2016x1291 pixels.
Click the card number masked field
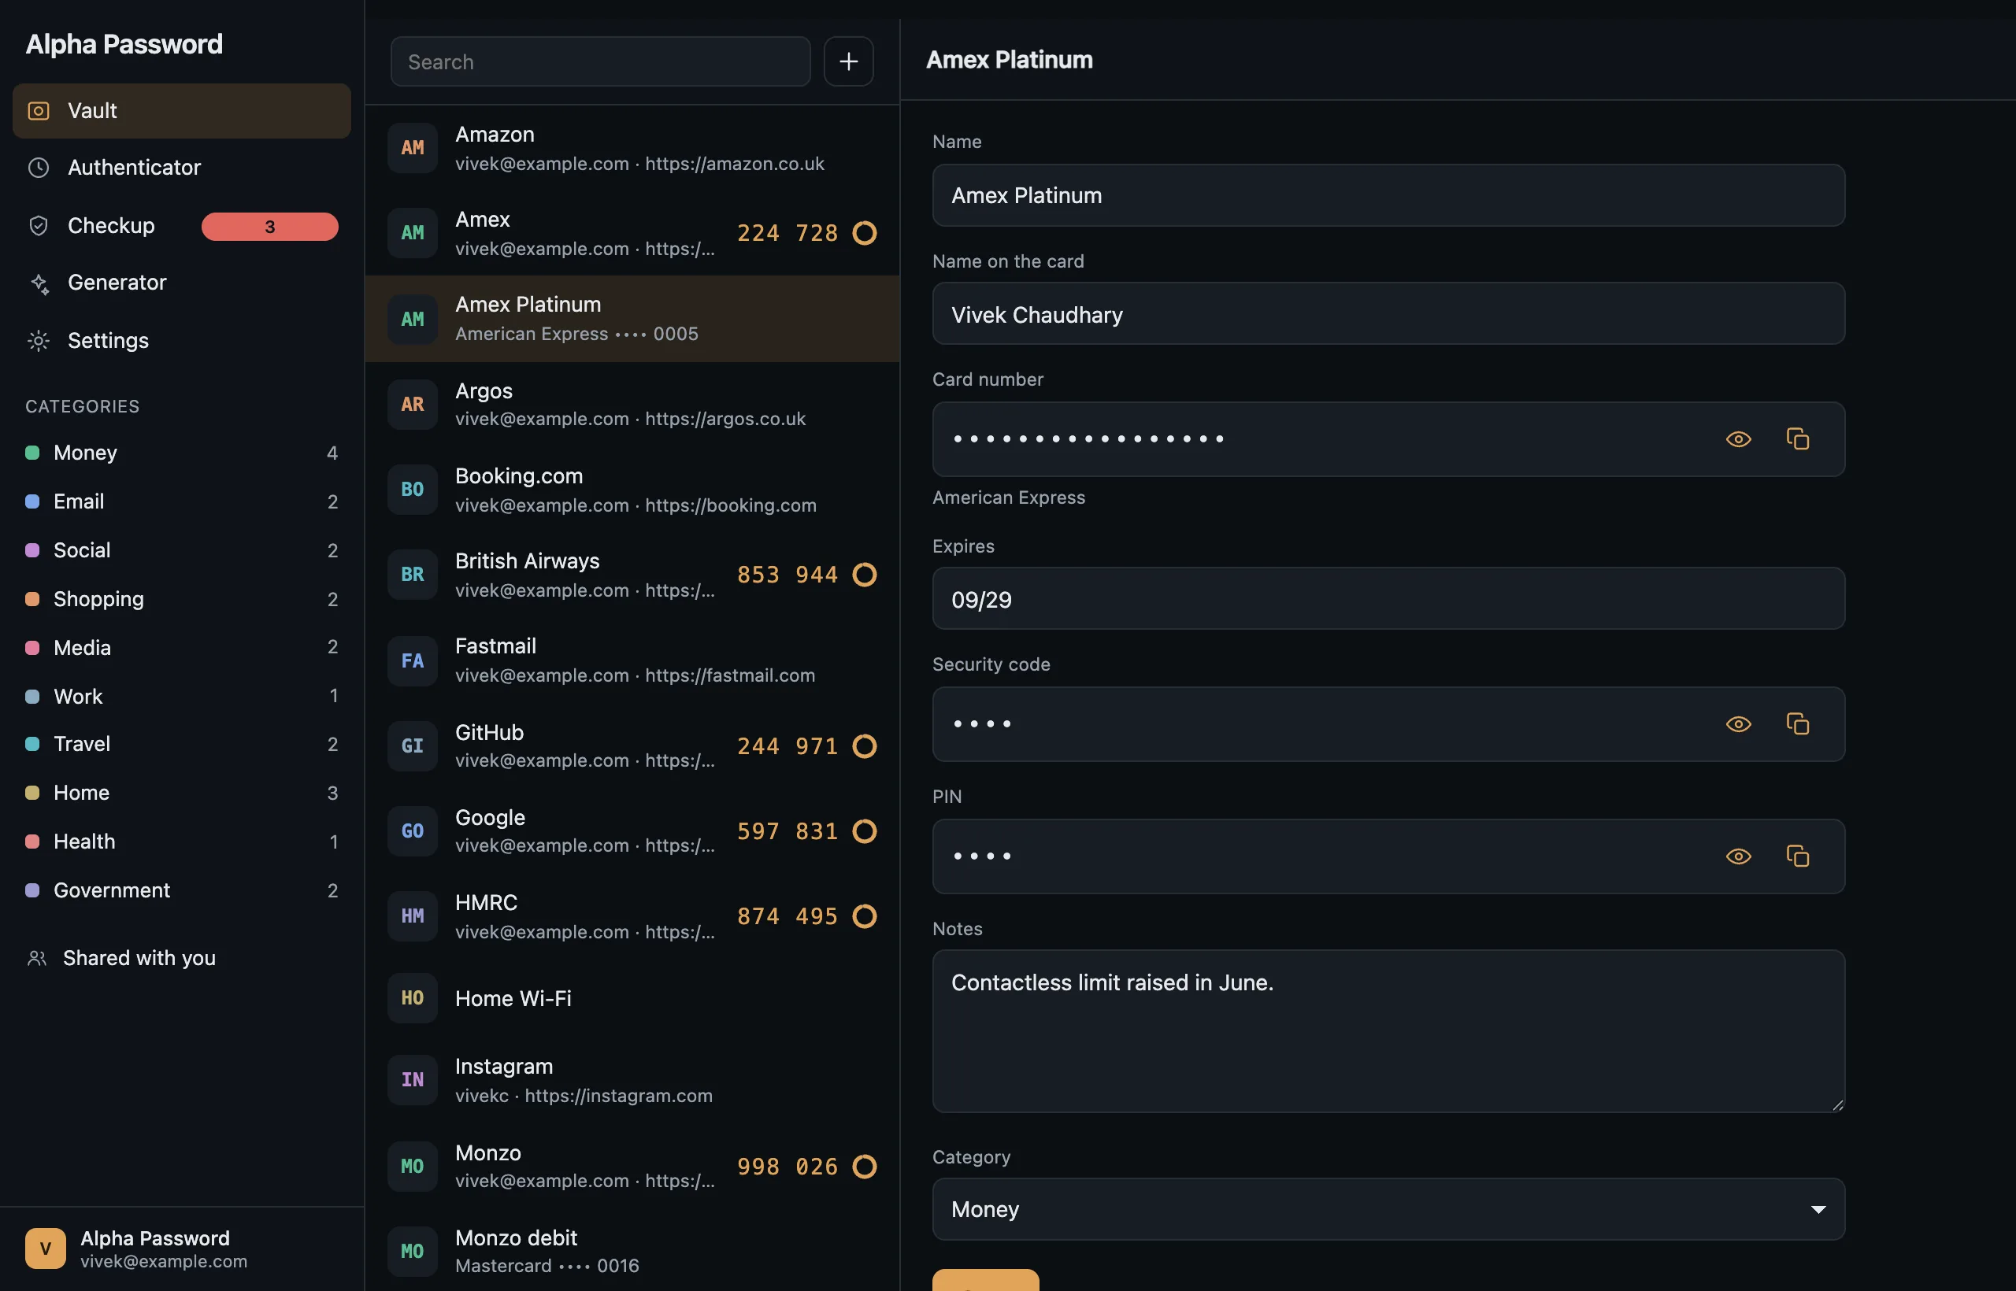pos(1388,438)
